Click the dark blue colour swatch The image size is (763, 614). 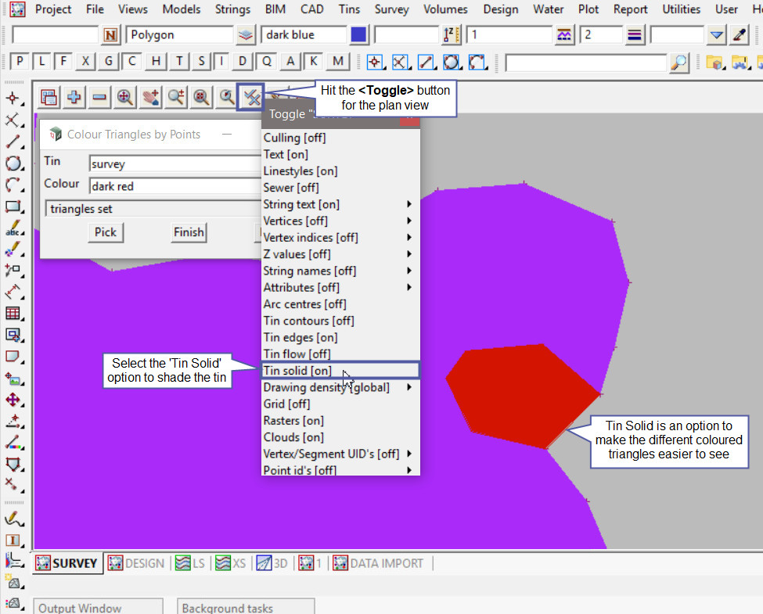358,35
